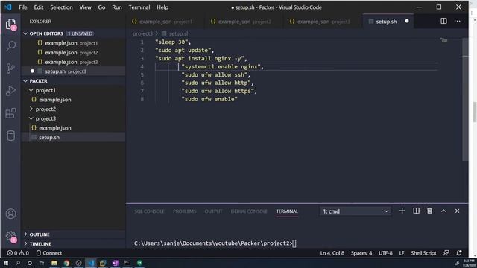The height and width of the screenshot is (268, 477).
Task: Click project3 in the breadcrumb path
Action: (x=142, y=33)
